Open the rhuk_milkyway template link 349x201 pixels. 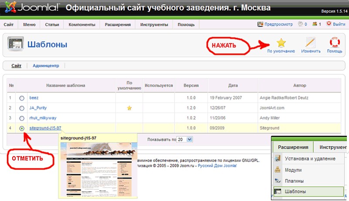43,118
